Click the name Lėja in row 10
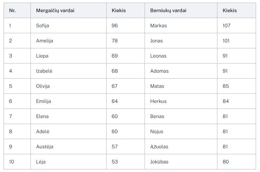 [41, 162]
